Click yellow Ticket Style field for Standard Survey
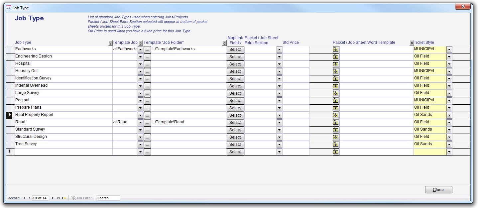The image size is (478, 208). (429, 130)
